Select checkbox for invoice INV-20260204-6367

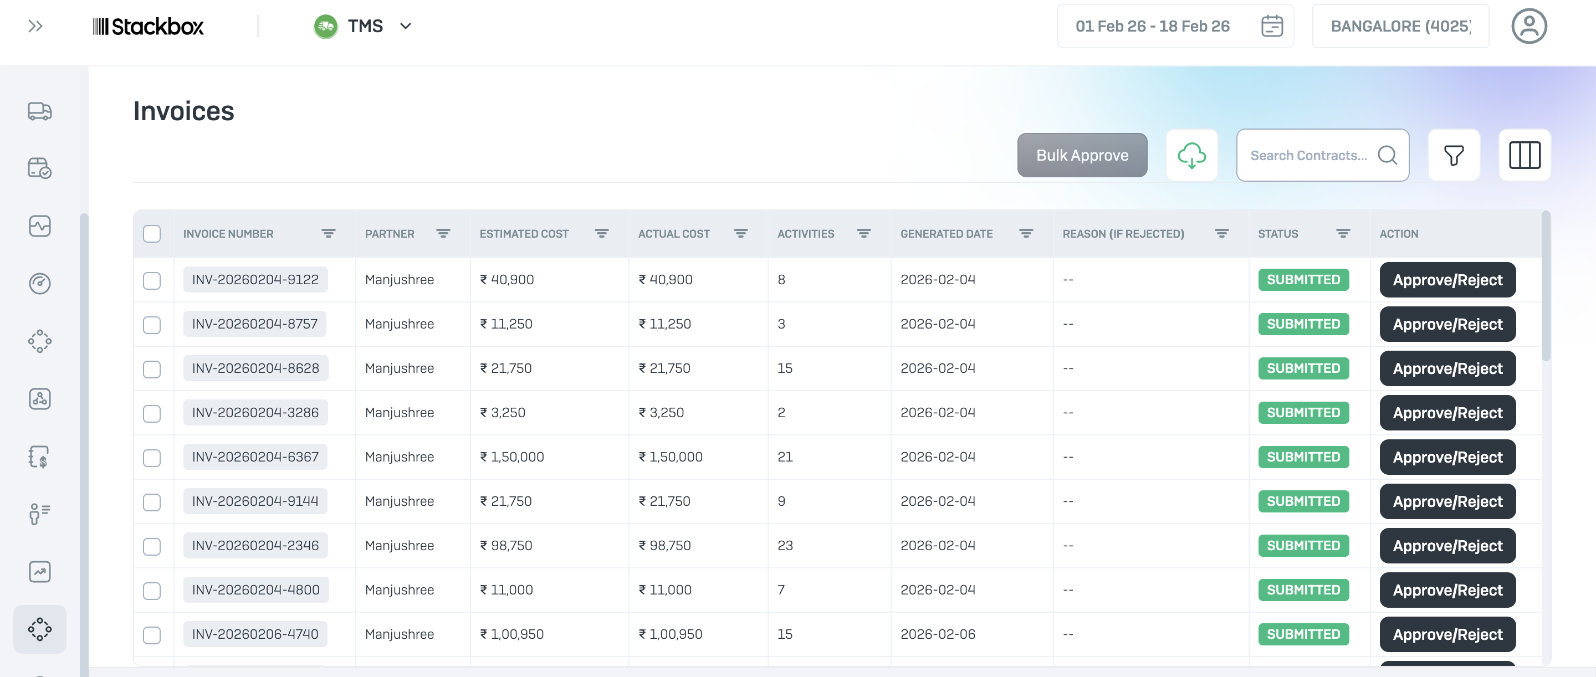click(x=152, y=458)
